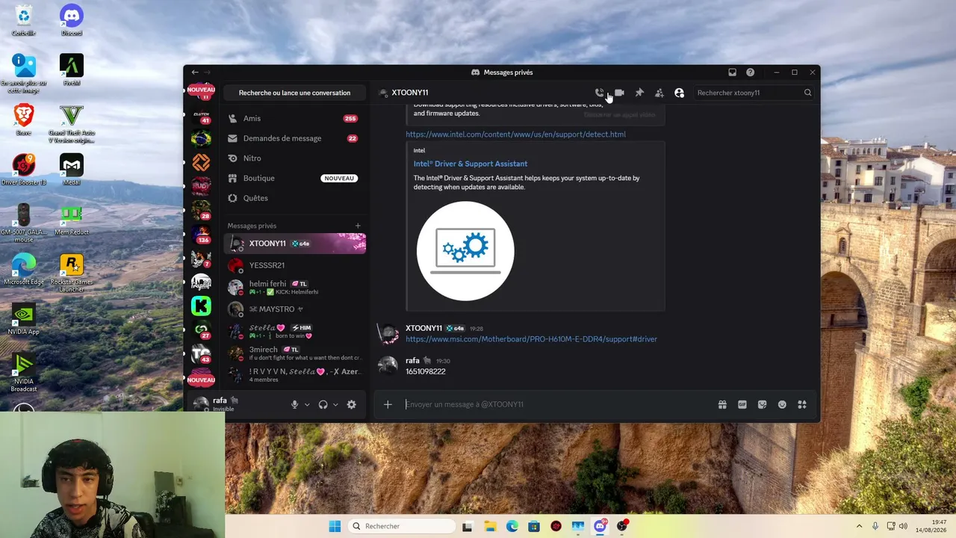The width and height of the screenshot is (956, 538).
Task: Open the msi.com motherboard driver link
Action: [531, 339]
